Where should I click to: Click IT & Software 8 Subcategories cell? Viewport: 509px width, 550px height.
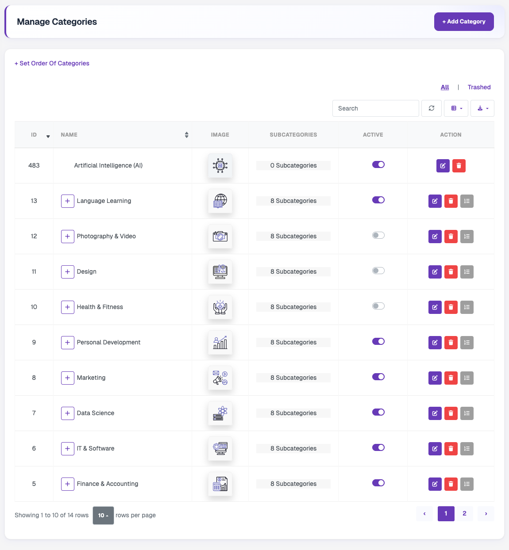point(293,448)
